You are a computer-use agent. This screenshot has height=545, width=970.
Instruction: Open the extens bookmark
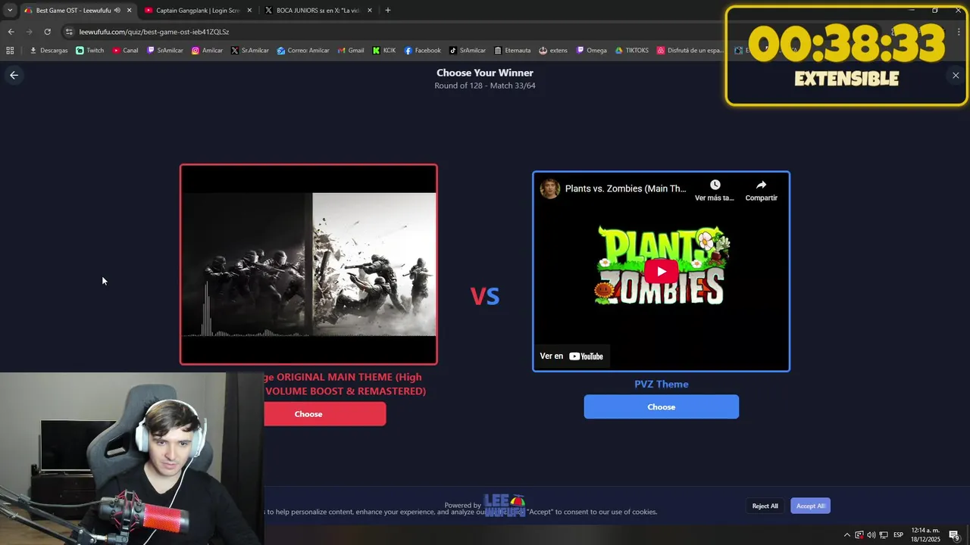click(553, 51)
